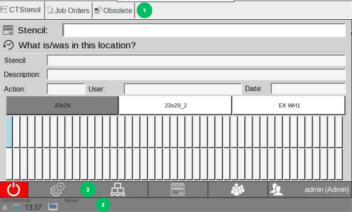
Task: Select the highlighted blue stencil slot
Action: (x=9, y=132)
